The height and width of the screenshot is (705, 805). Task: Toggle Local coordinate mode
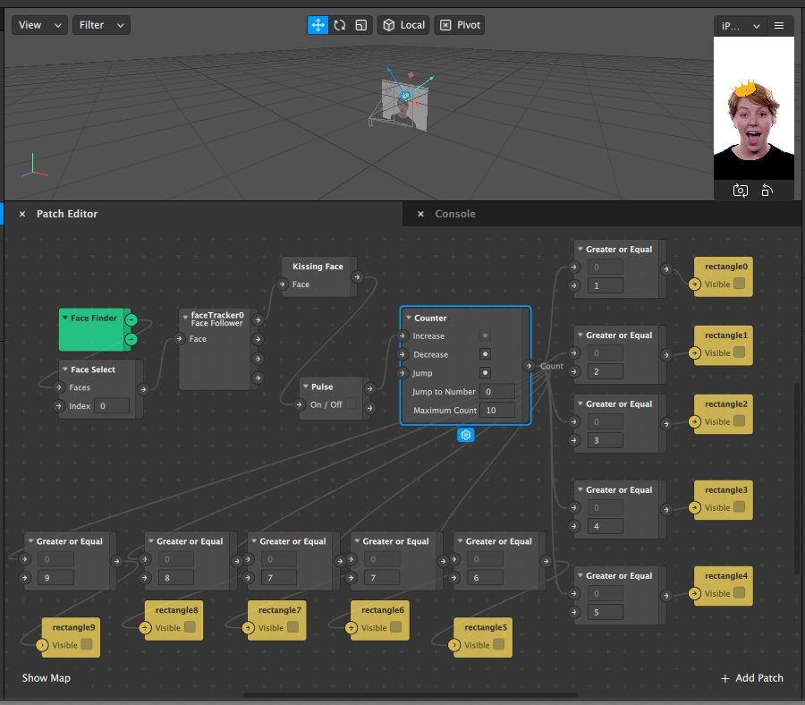[x=402, y=25]
